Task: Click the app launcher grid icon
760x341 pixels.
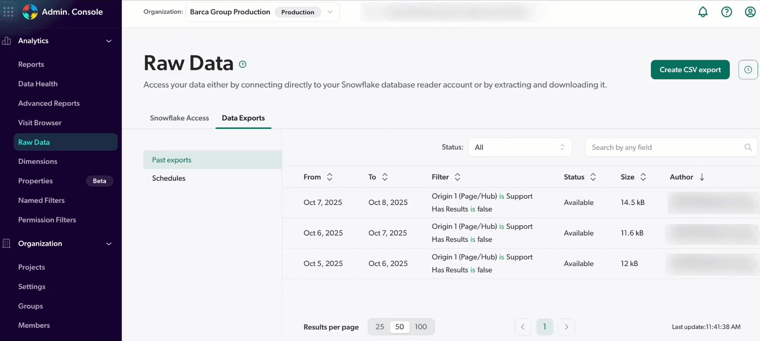Action: [8, 12]
